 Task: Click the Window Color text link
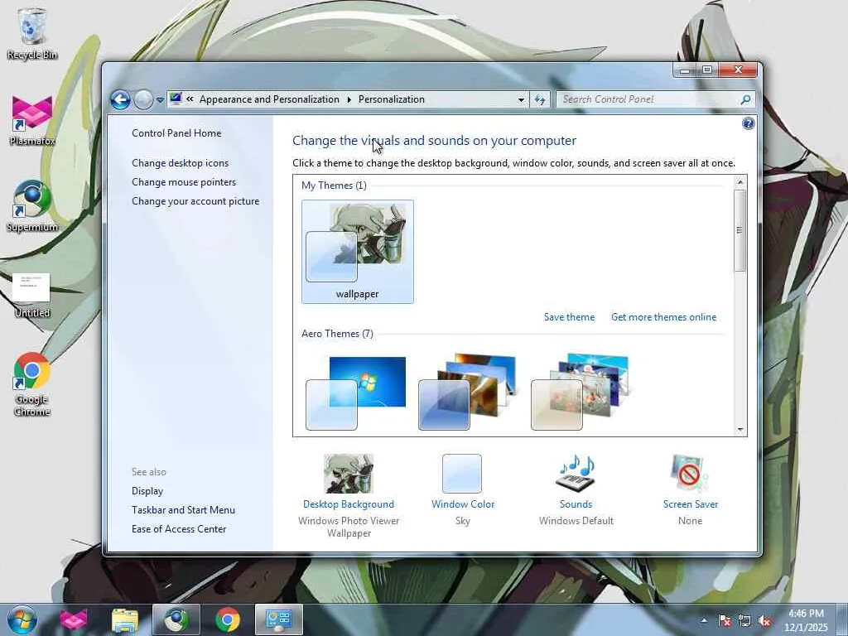coord(463,504)
